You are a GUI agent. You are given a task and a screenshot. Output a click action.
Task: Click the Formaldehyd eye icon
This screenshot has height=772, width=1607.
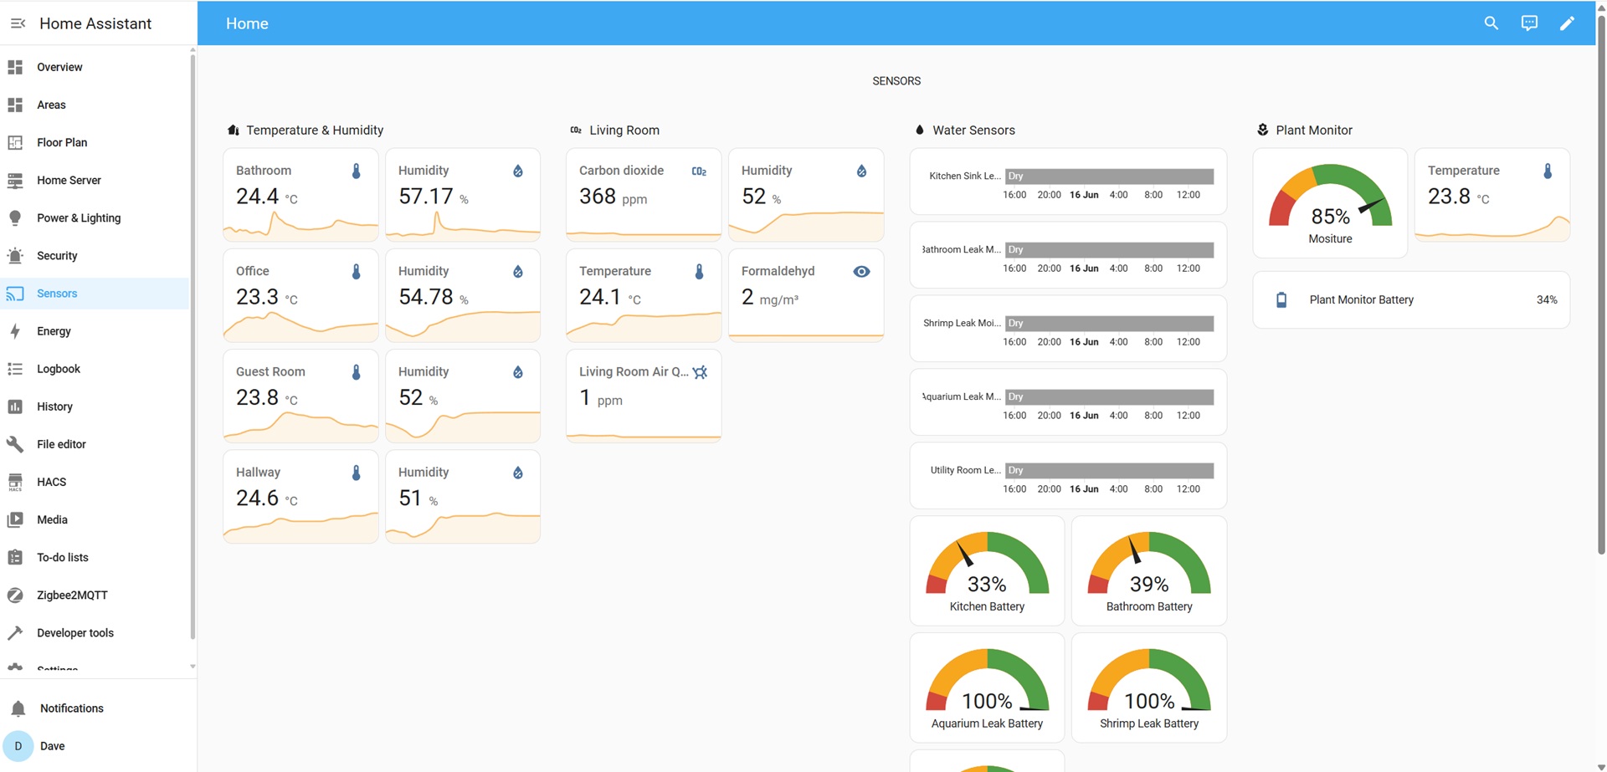coord(861,272)
